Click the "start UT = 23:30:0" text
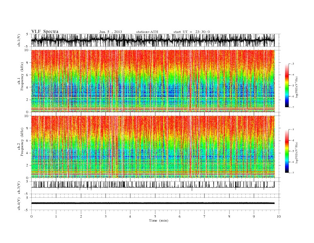Viewport: 314px width, 243px height. [x=191, y=32]
